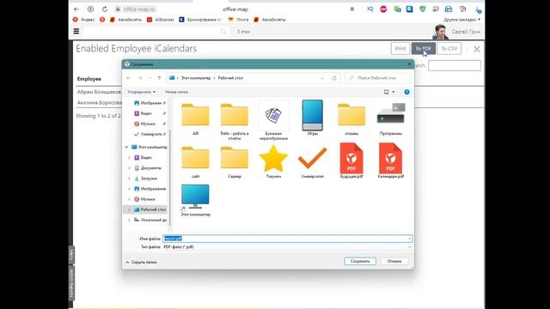The height and width of the screenshot is (309, 550).
Task: Select the yellow star shortcut
Action: [273, 161]
